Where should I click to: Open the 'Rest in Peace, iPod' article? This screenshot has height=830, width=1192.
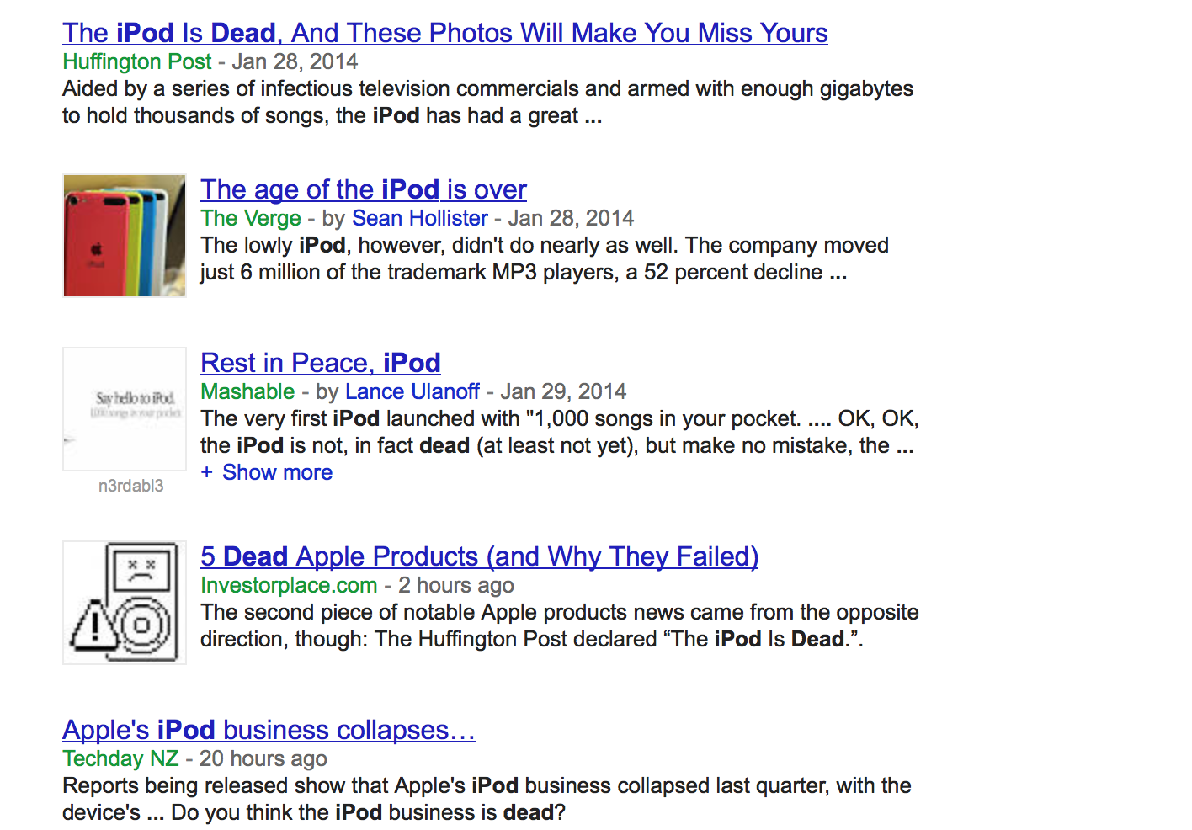[x=320, y=362]
